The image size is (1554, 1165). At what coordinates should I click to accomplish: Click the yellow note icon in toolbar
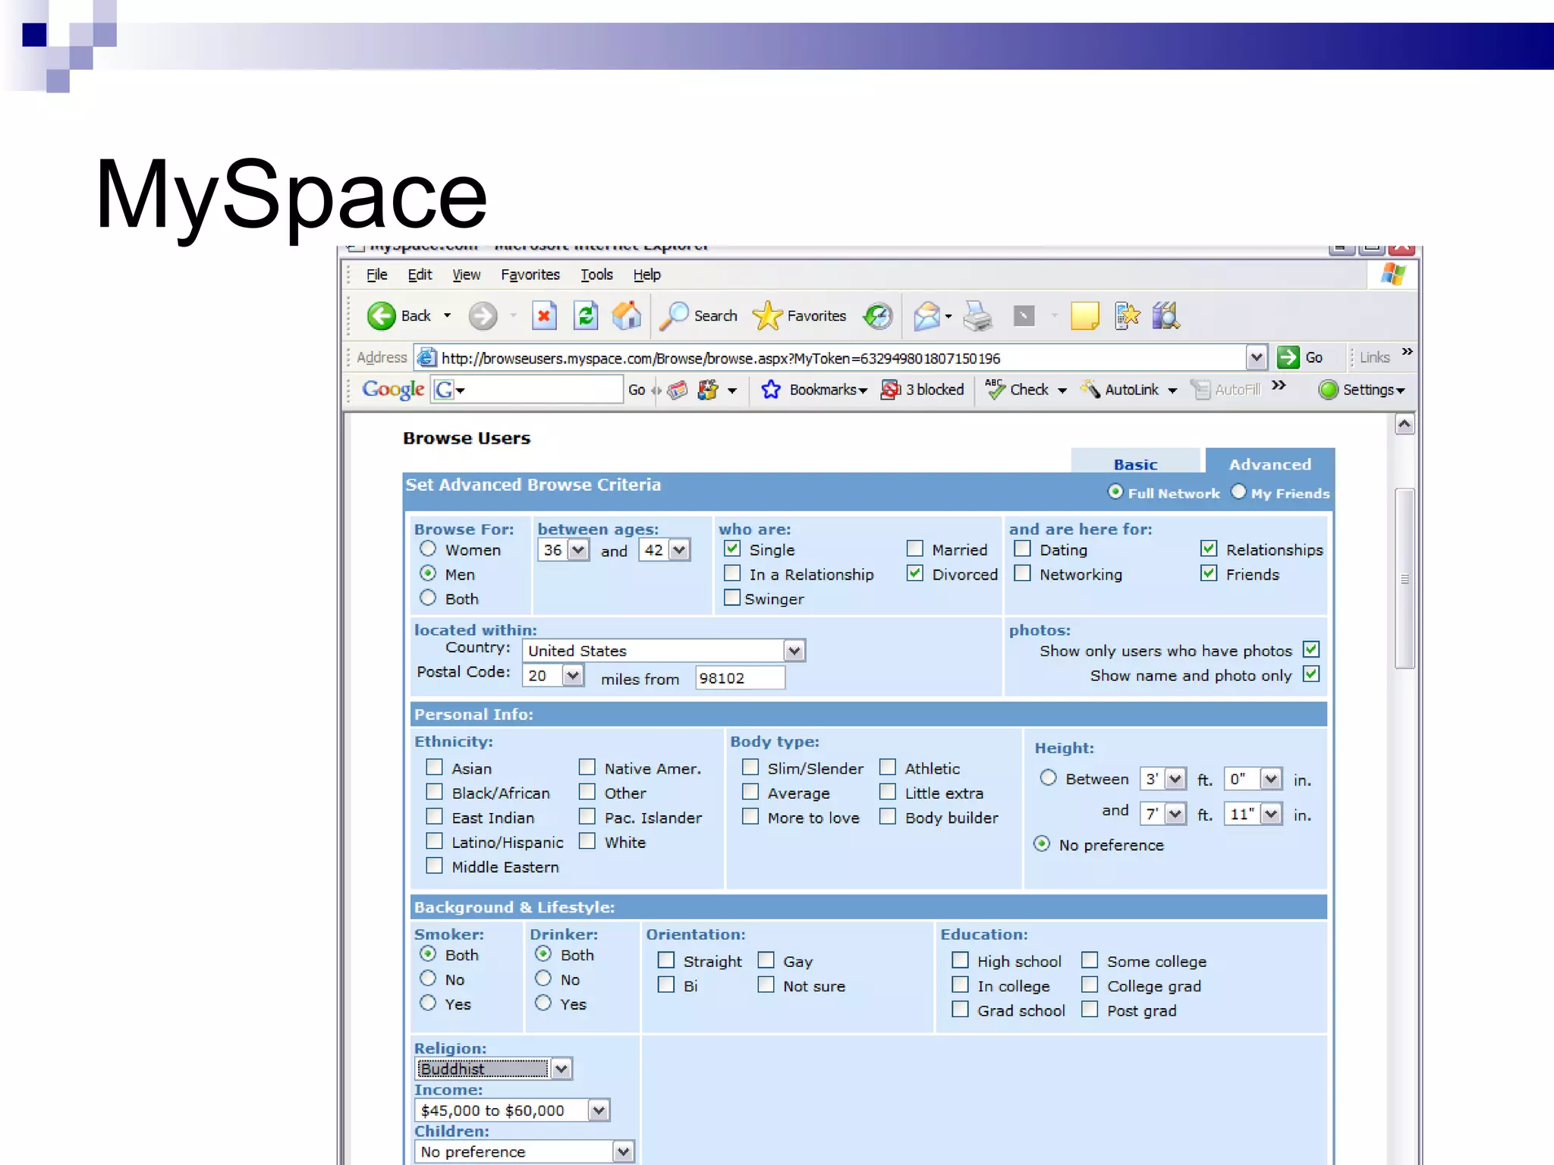tap(1084, 316)
